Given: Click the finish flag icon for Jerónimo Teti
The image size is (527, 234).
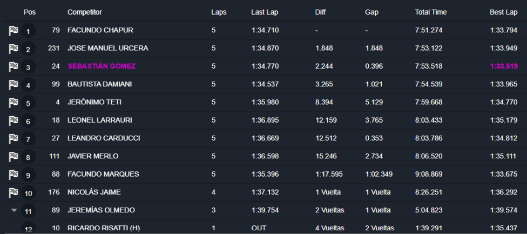Looking at the screenshot, I should 13,103.
